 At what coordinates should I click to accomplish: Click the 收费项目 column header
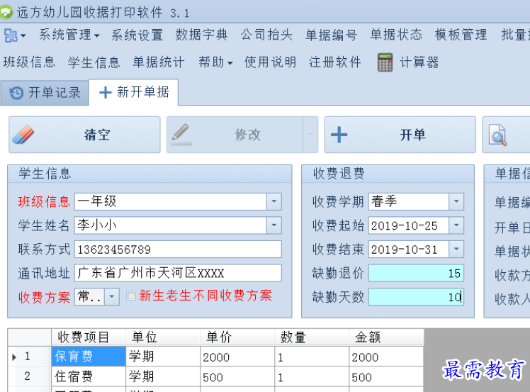(89, 337)
